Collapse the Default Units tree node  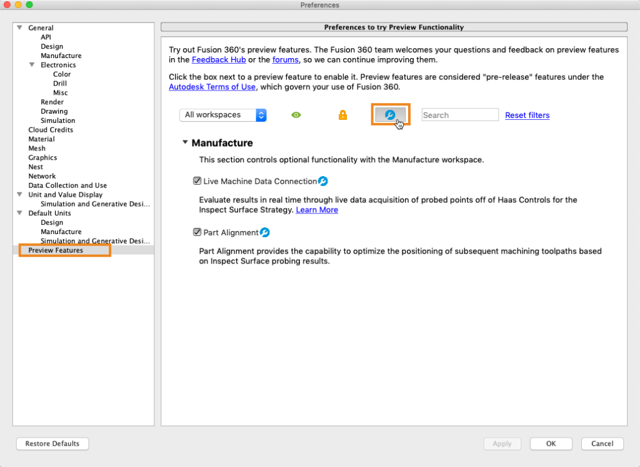point(19,213)
